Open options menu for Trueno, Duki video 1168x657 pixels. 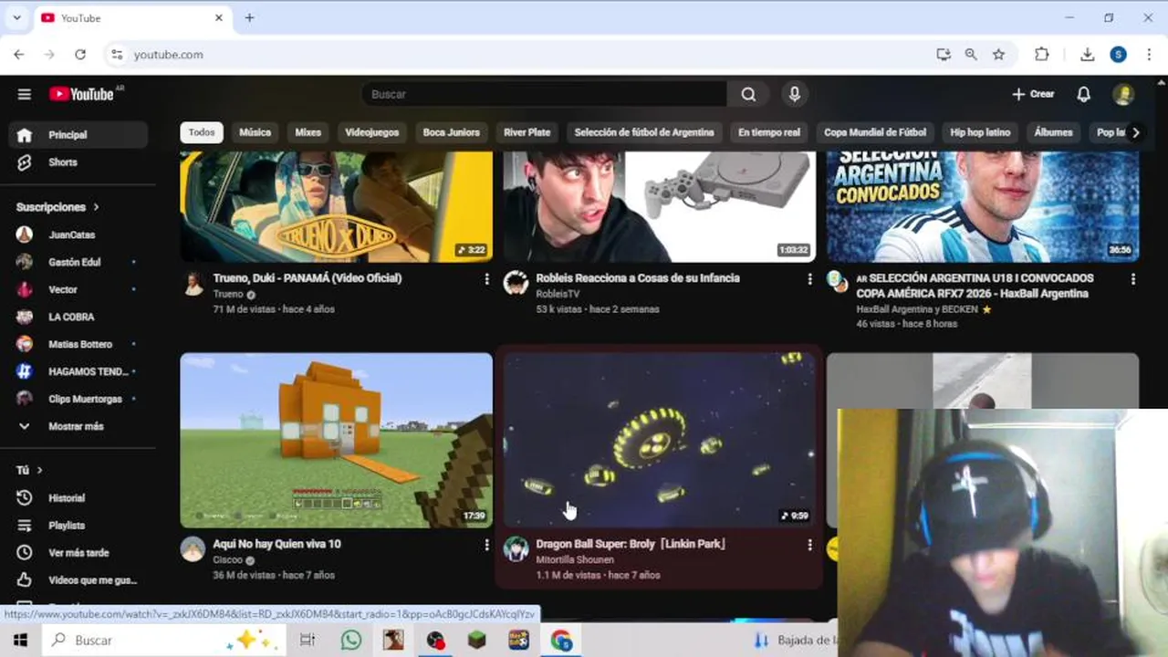click(486, 279)
